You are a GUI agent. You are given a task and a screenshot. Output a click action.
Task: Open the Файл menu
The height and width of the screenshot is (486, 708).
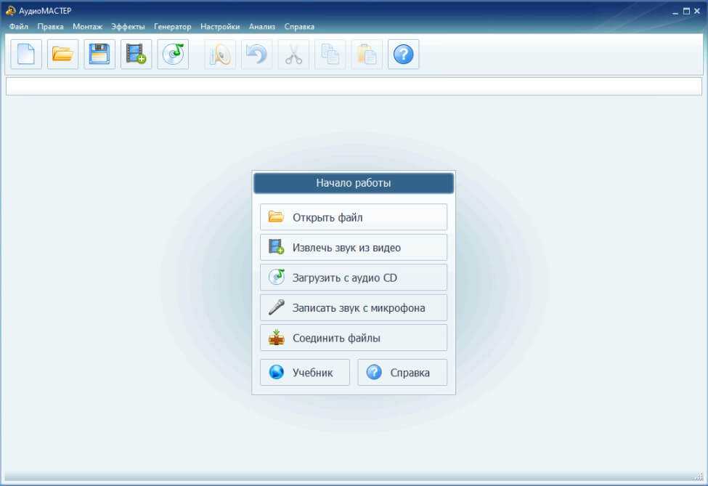click(19, 27)
